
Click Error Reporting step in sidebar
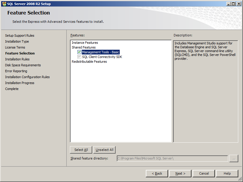[x=16, y=71]
